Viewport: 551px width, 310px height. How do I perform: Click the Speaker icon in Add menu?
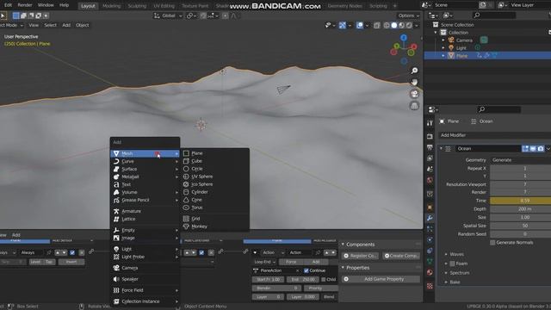coord(116,279)
